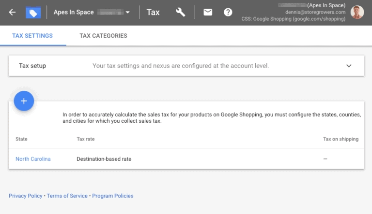
Task: Click the Tax on shipping column header
Action: 341,139
